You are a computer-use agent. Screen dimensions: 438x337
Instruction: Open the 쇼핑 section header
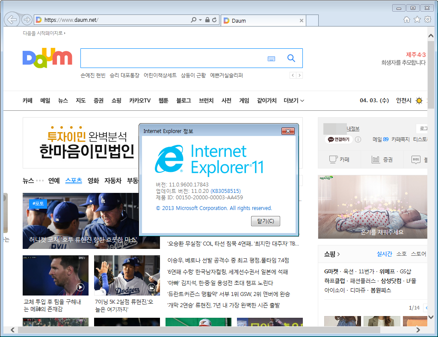tap(332, 254)
